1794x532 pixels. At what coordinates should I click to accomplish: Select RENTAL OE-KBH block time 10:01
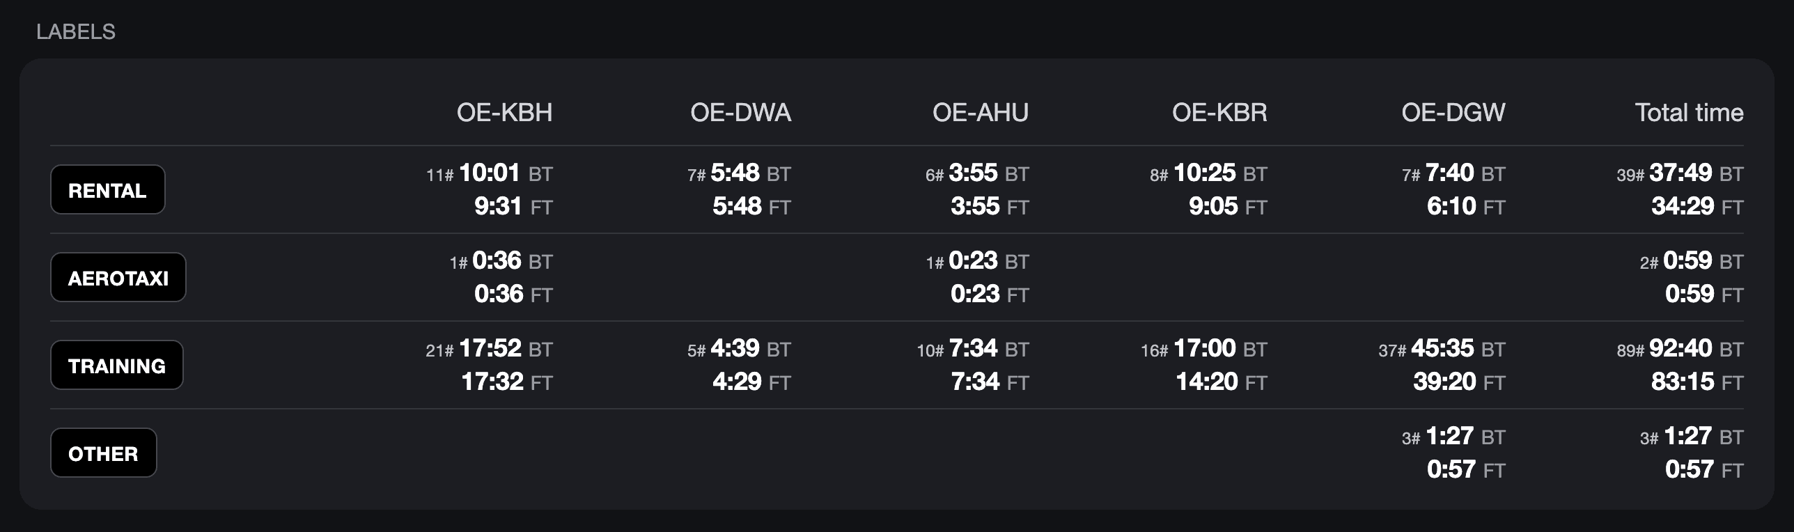pyautogui.click(x=490, y=173)
